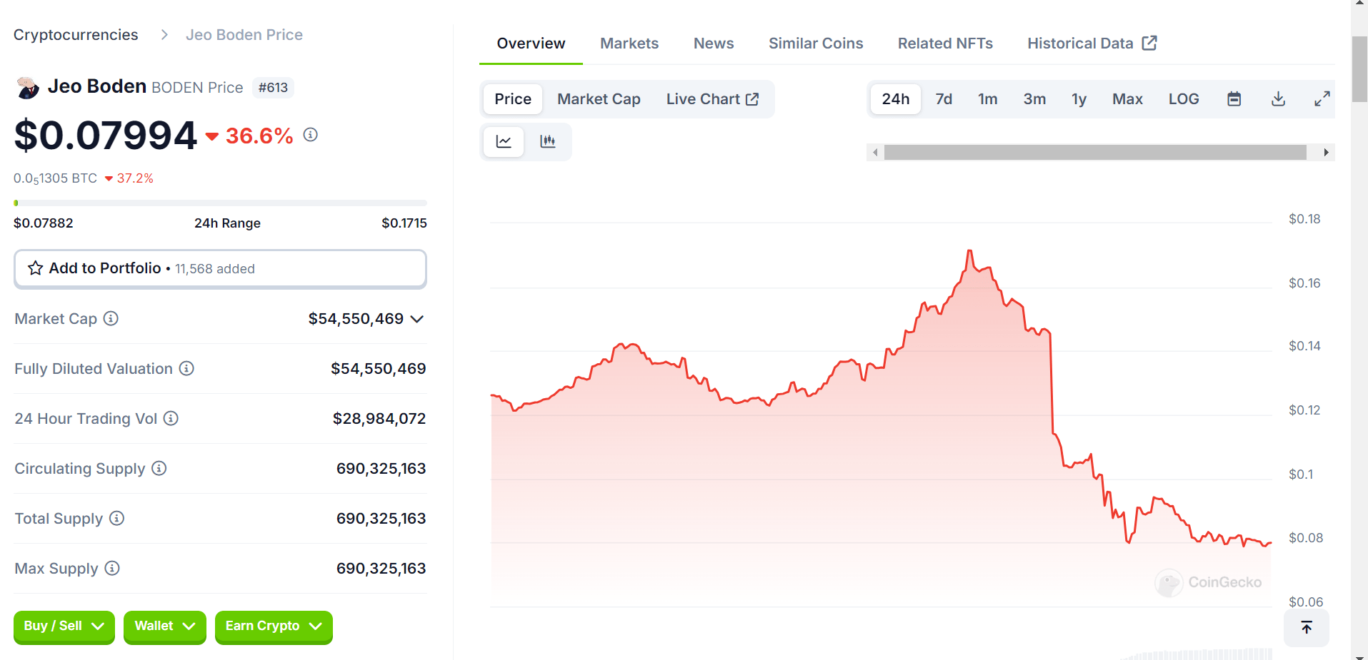
Task: Switch chart to Market Cap view
Action: [598, 99]
